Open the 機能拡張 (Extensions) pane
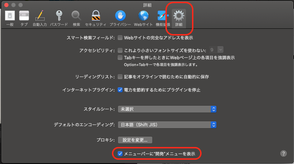Viewport: 294px width, 164px height. (163, 18)
